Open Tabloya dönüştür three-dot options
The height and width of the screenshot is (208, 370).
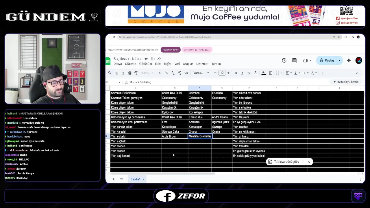[x=303, y=162]
